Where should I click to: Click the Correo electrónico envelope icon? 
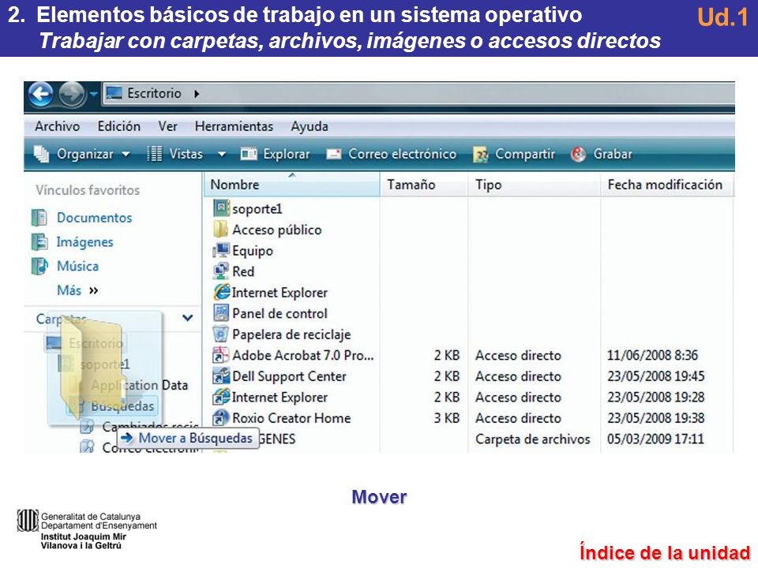[334, 154]
